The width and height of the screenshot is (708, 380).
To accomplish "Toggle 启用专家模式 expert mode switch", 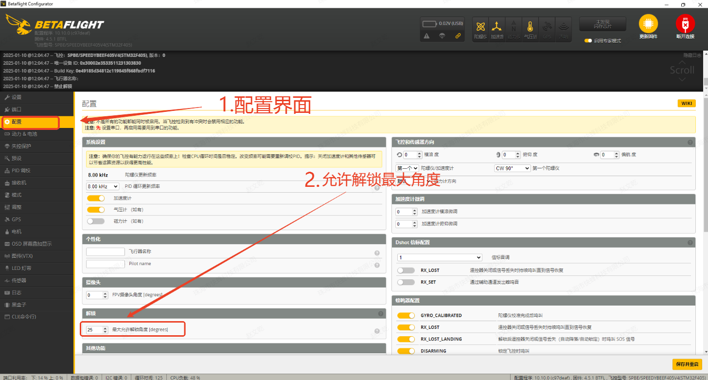I will [x=588, y=41].
